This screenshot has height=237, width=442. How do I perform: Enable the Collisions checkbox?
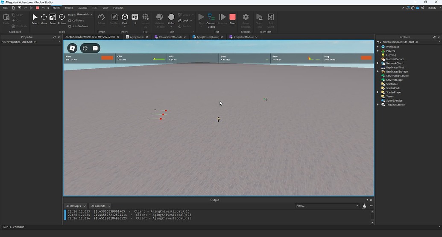(x=70, y=20)
